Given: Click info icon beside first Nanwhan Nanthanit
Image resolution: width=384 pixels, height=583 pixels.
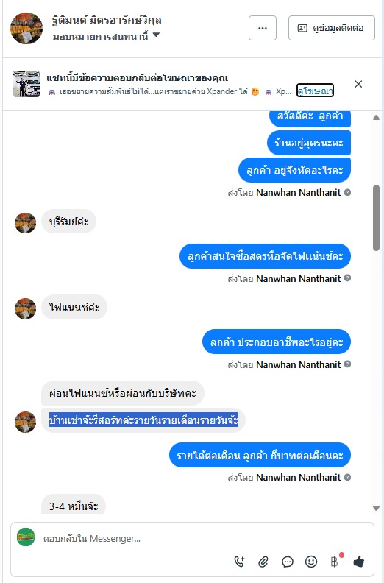Looking at the screenshot, I should [347, 192].
